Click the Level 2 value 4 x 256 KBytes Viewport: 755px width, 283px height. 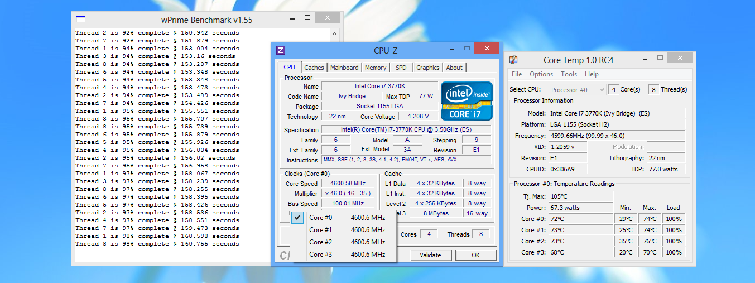pos(436,203)
